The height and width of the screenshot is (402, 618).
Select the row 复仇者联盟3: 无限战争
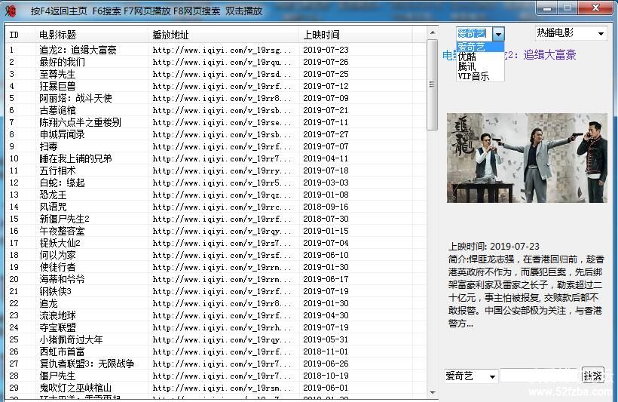pos(216,364)
